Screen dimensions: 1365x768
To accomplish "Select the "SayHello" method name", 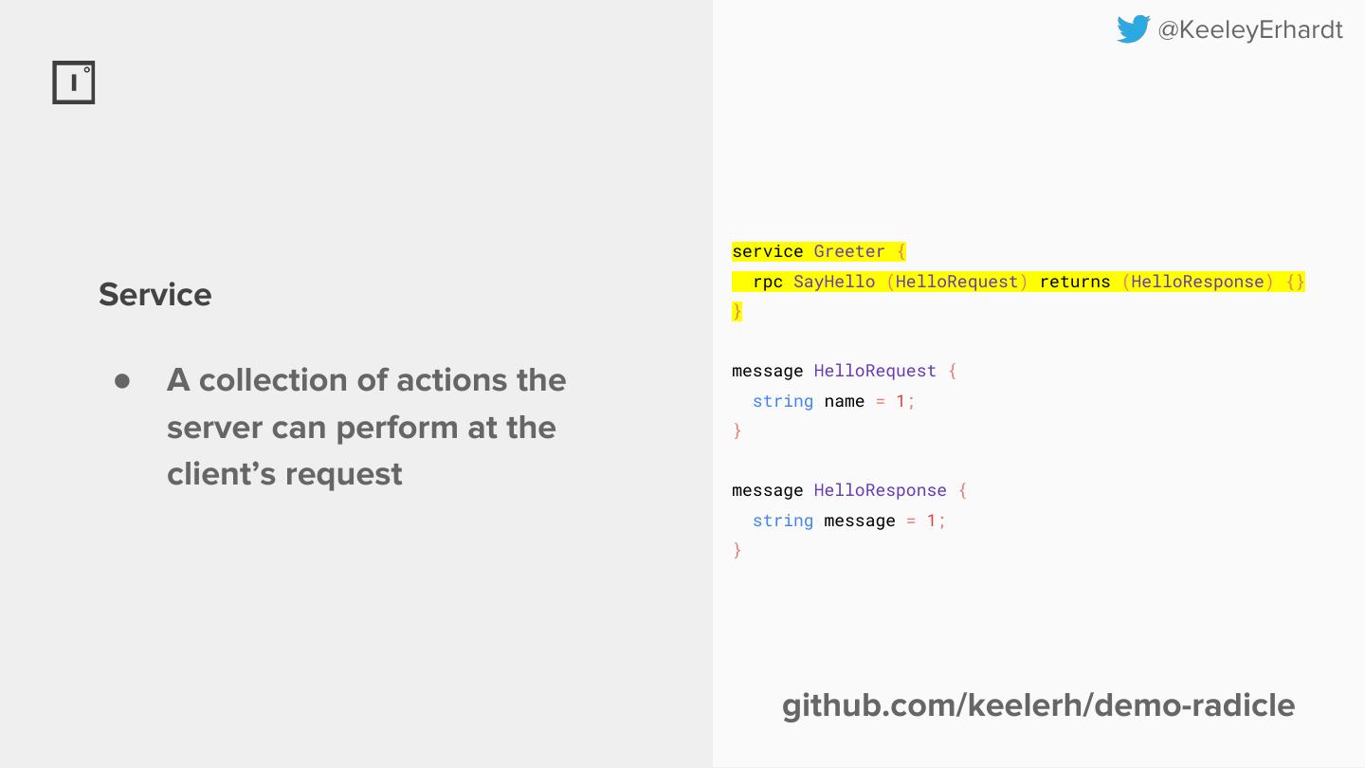I will [x=834, y=282].
